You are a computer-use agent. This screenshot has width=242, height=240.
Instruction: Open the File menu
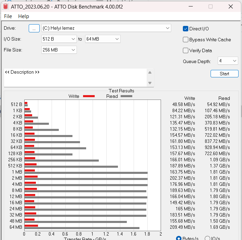(8, 16)
